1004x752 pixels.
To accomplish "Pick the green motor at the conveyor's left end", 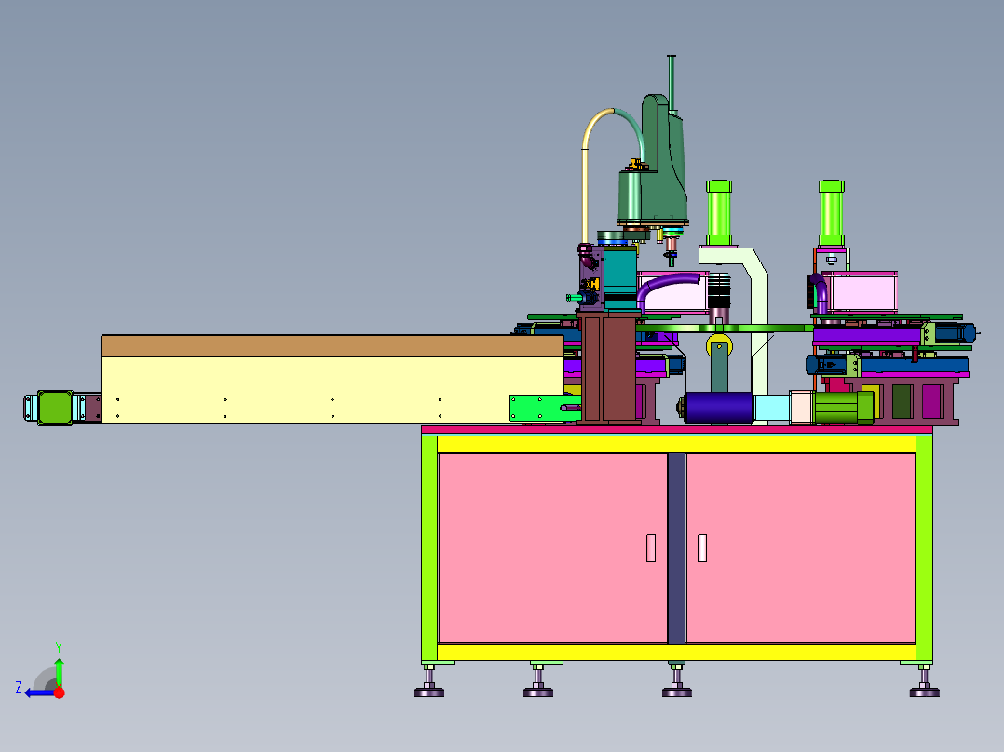I will 55,408.
